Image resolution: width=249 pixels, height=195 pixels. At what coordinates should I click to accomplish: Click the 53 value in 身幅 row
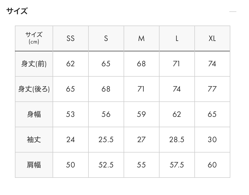(x=71, y=114)
